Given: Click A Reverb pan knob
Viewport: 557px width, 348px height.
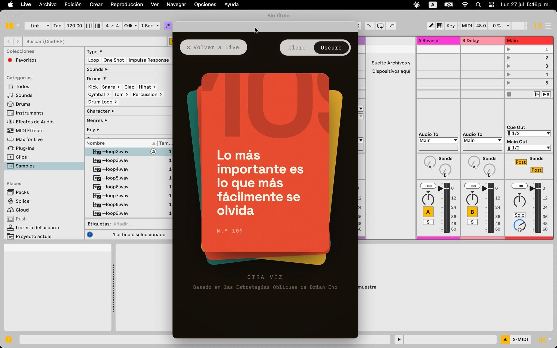Looking at the screenshot, I should [428, 199].
